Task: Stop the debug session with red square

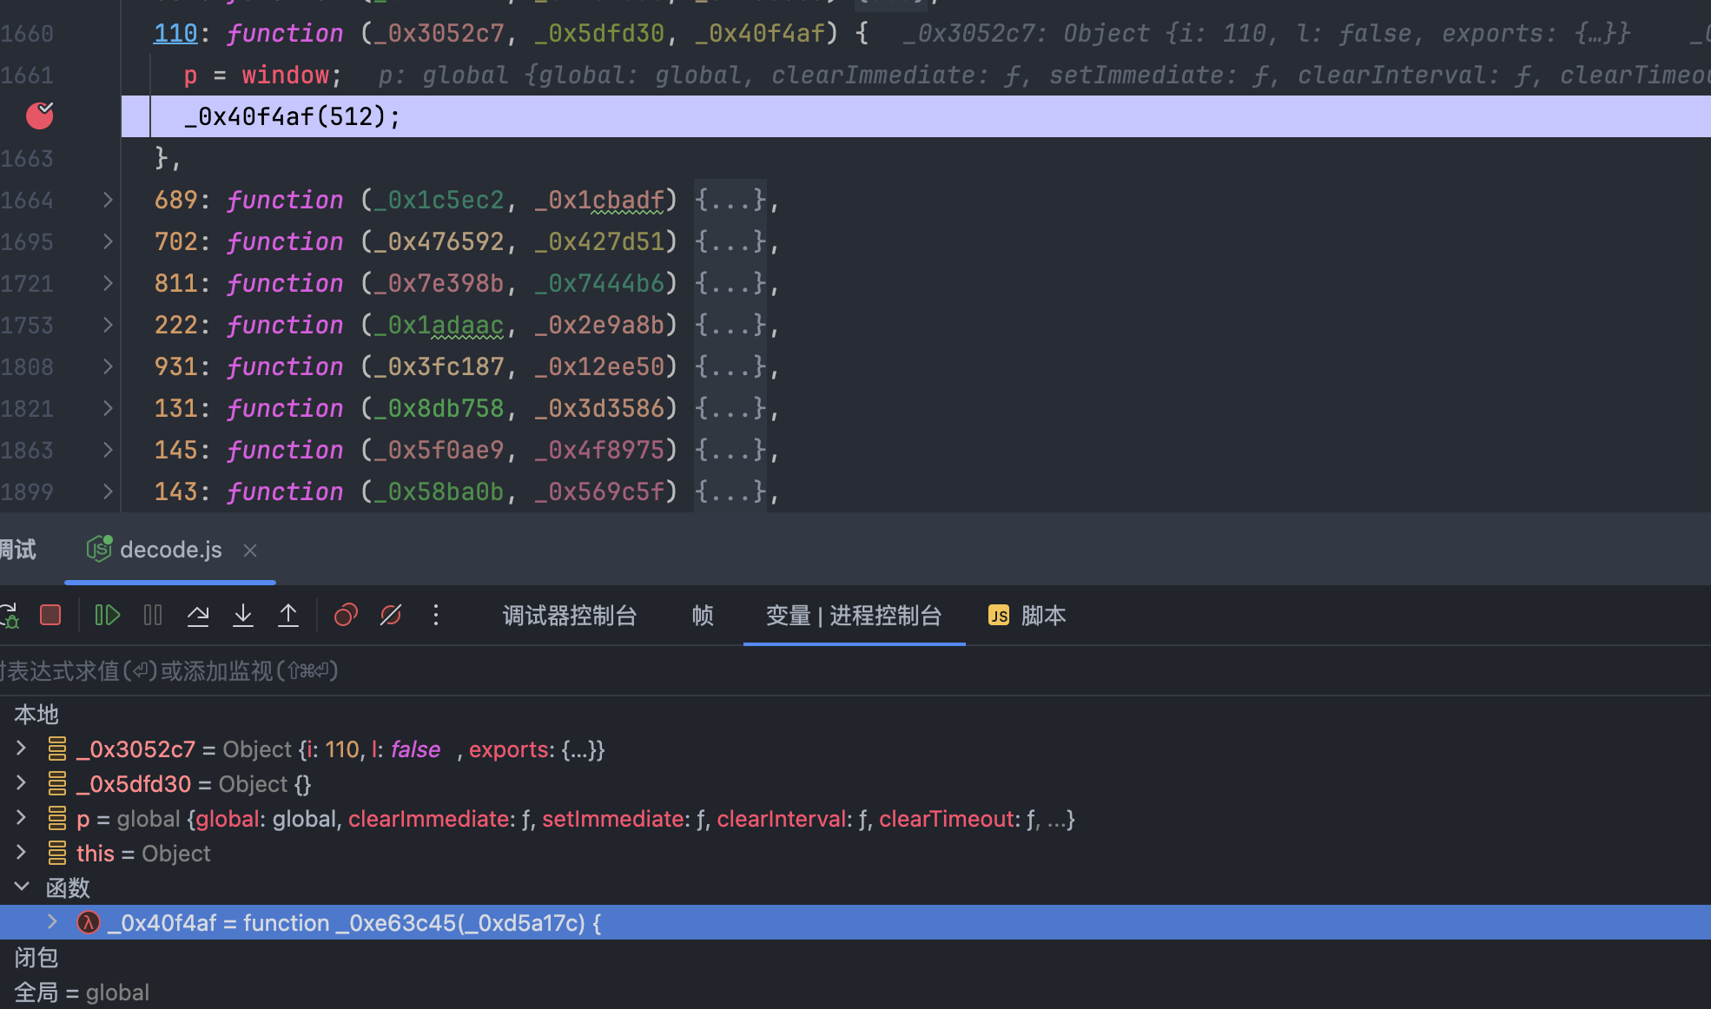Action: [x=50, y=616]
